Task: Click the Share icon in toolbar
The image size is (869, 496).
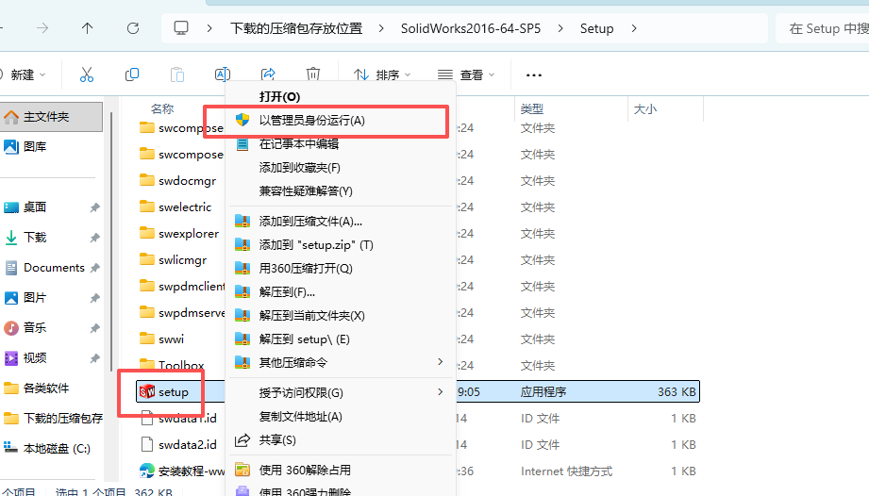Action: (x=268, y=74)
